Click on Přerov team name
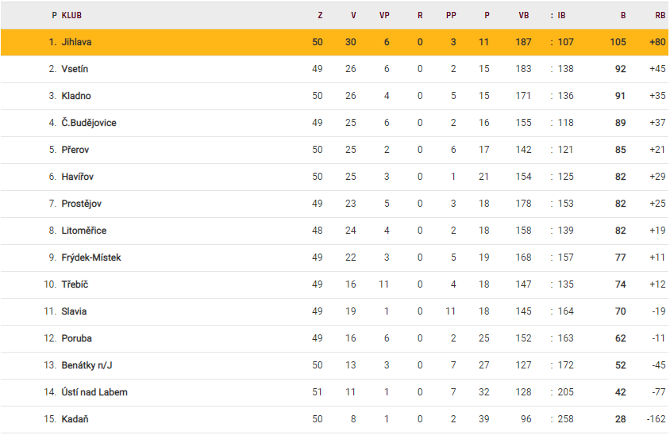670x435 pixels. click(x=75, y=150)
